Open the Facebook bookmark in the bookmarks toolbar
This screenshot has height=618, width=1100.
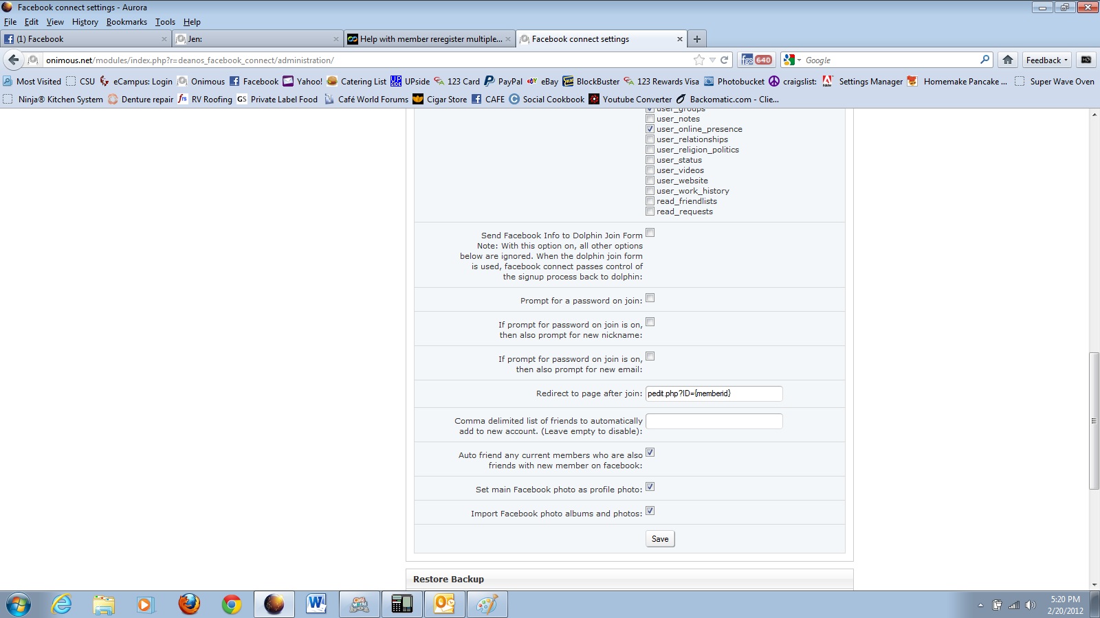point(254,81)
